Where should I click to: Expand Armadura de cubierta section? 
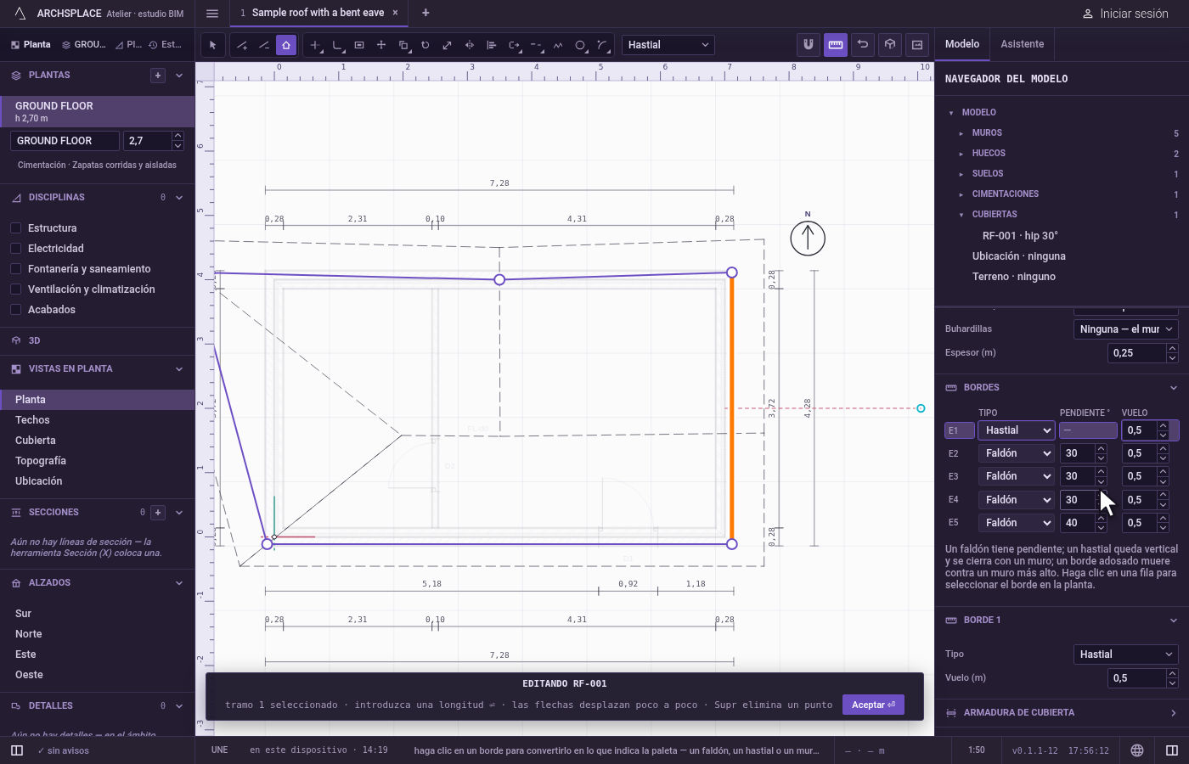click(x=1062, y=713)
